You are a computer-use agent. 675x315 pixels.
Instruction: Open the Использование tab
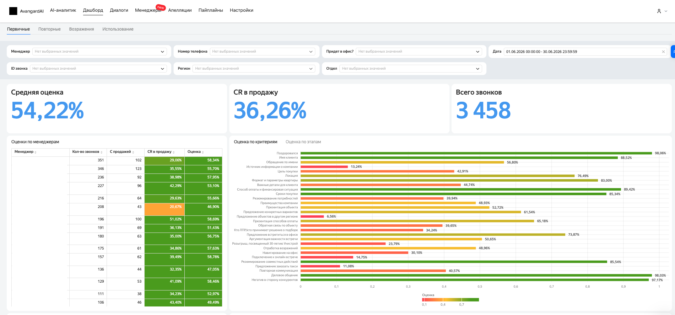click(x=118, y=29)
